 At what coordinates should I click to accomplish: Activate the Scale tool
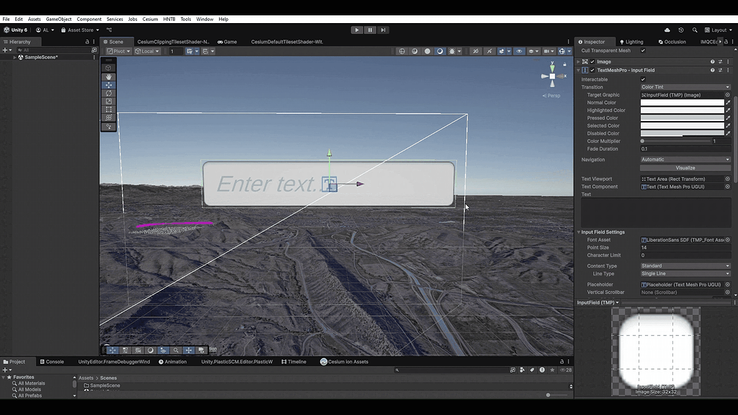click(109, 101)
